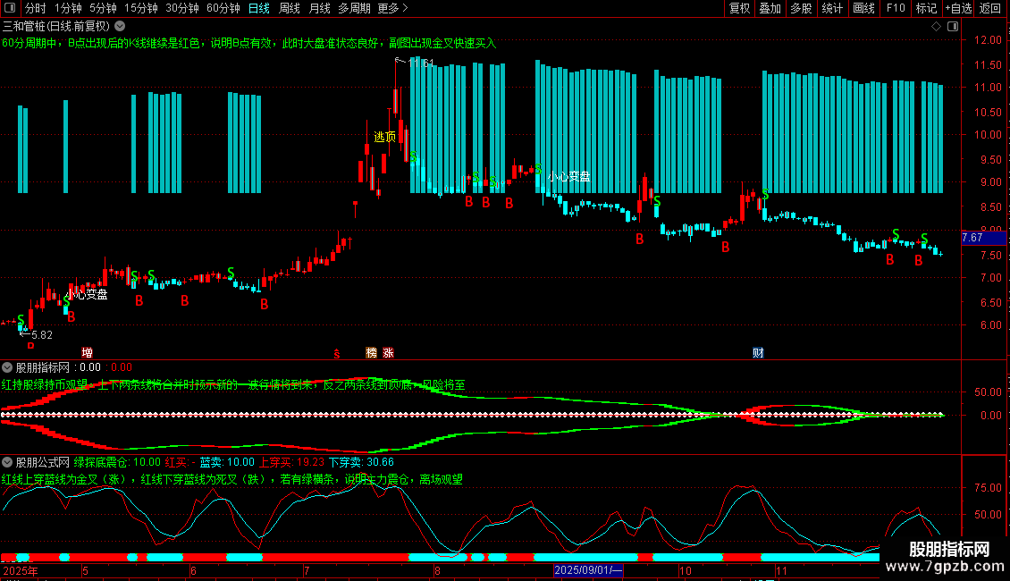
Task: Open the 复权 adjustment menu
Action: click(739, 8)
